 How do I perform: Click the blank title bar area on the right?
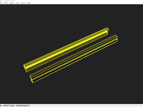click(80, 1)
